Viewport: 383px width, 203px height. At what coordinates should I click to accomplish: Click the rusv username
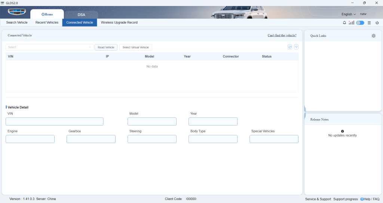(363, 14)
